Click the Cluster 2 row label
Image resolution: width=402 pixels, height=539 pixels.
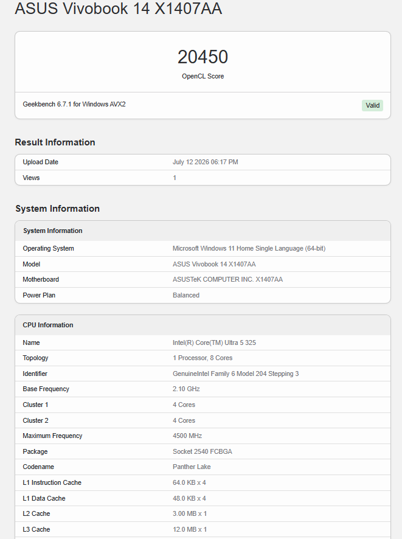[x=35, y=420]
